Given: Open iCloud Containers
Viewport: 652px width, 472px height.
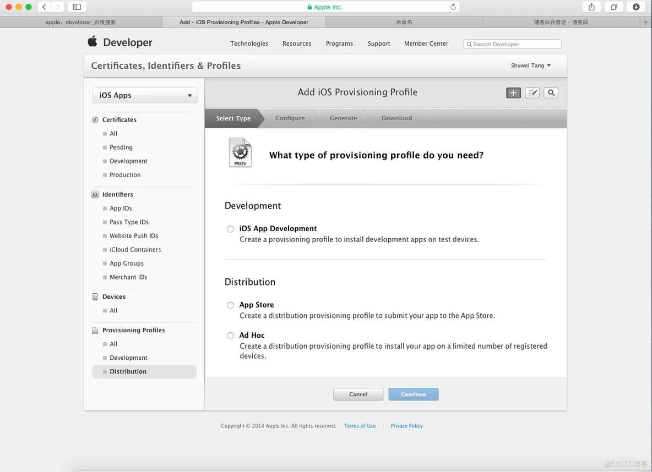Looking at the screenshot, I should [135, 250].
